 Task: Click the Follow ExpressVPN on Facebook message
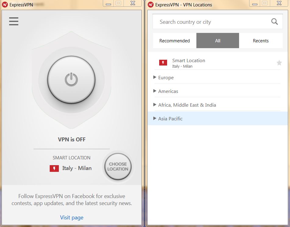pyautogui.click(x=72, y=200)
